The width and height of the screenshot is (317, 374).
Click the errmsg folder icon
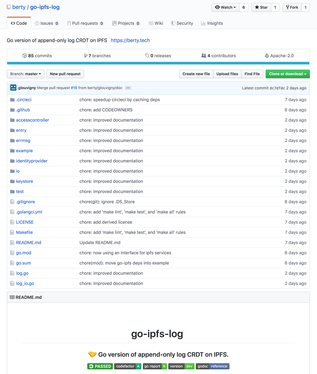12,141
